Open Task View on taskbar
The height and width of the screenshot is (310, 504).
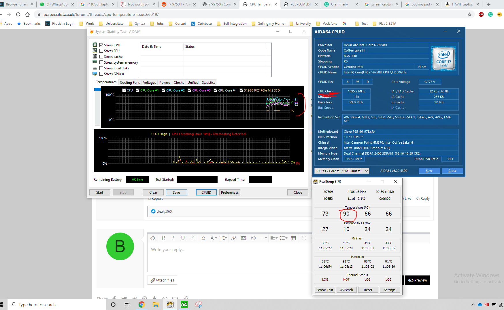(x=127, y=305)
